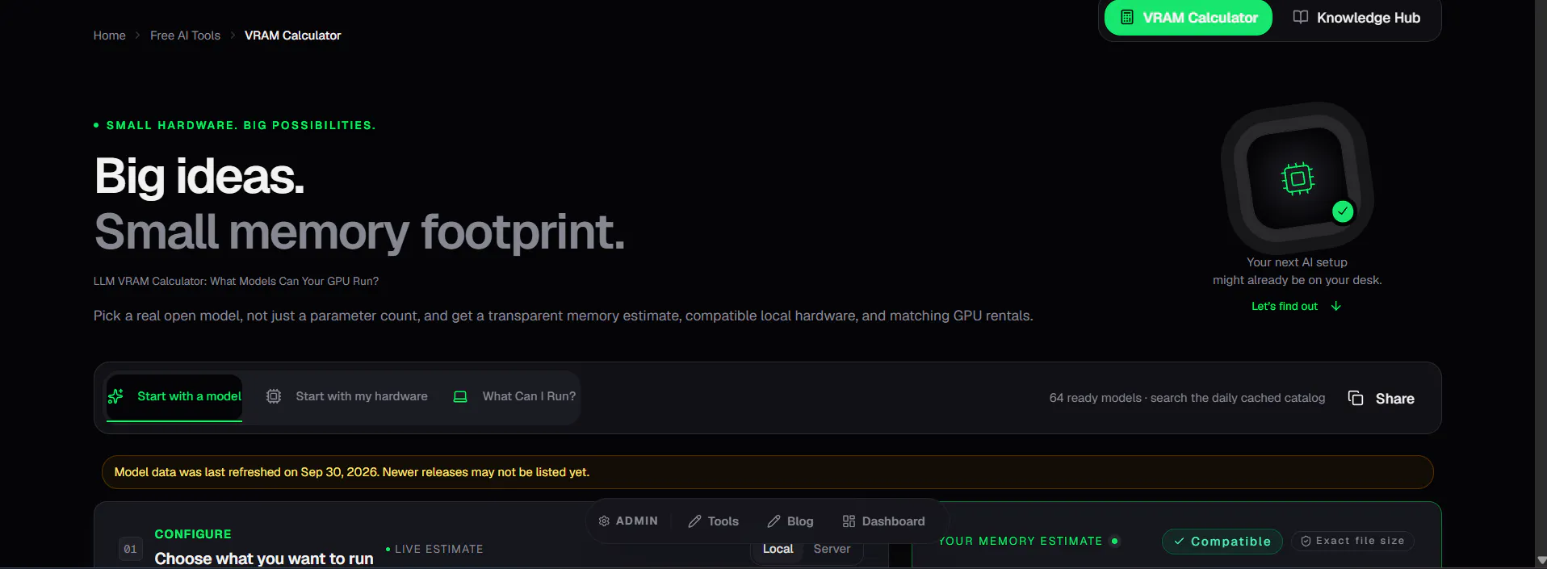Click the "LIVE ESTIMATE" label
Viewport: 1547px width, 569px height.
pyautogui.click(x=438, y=549)
